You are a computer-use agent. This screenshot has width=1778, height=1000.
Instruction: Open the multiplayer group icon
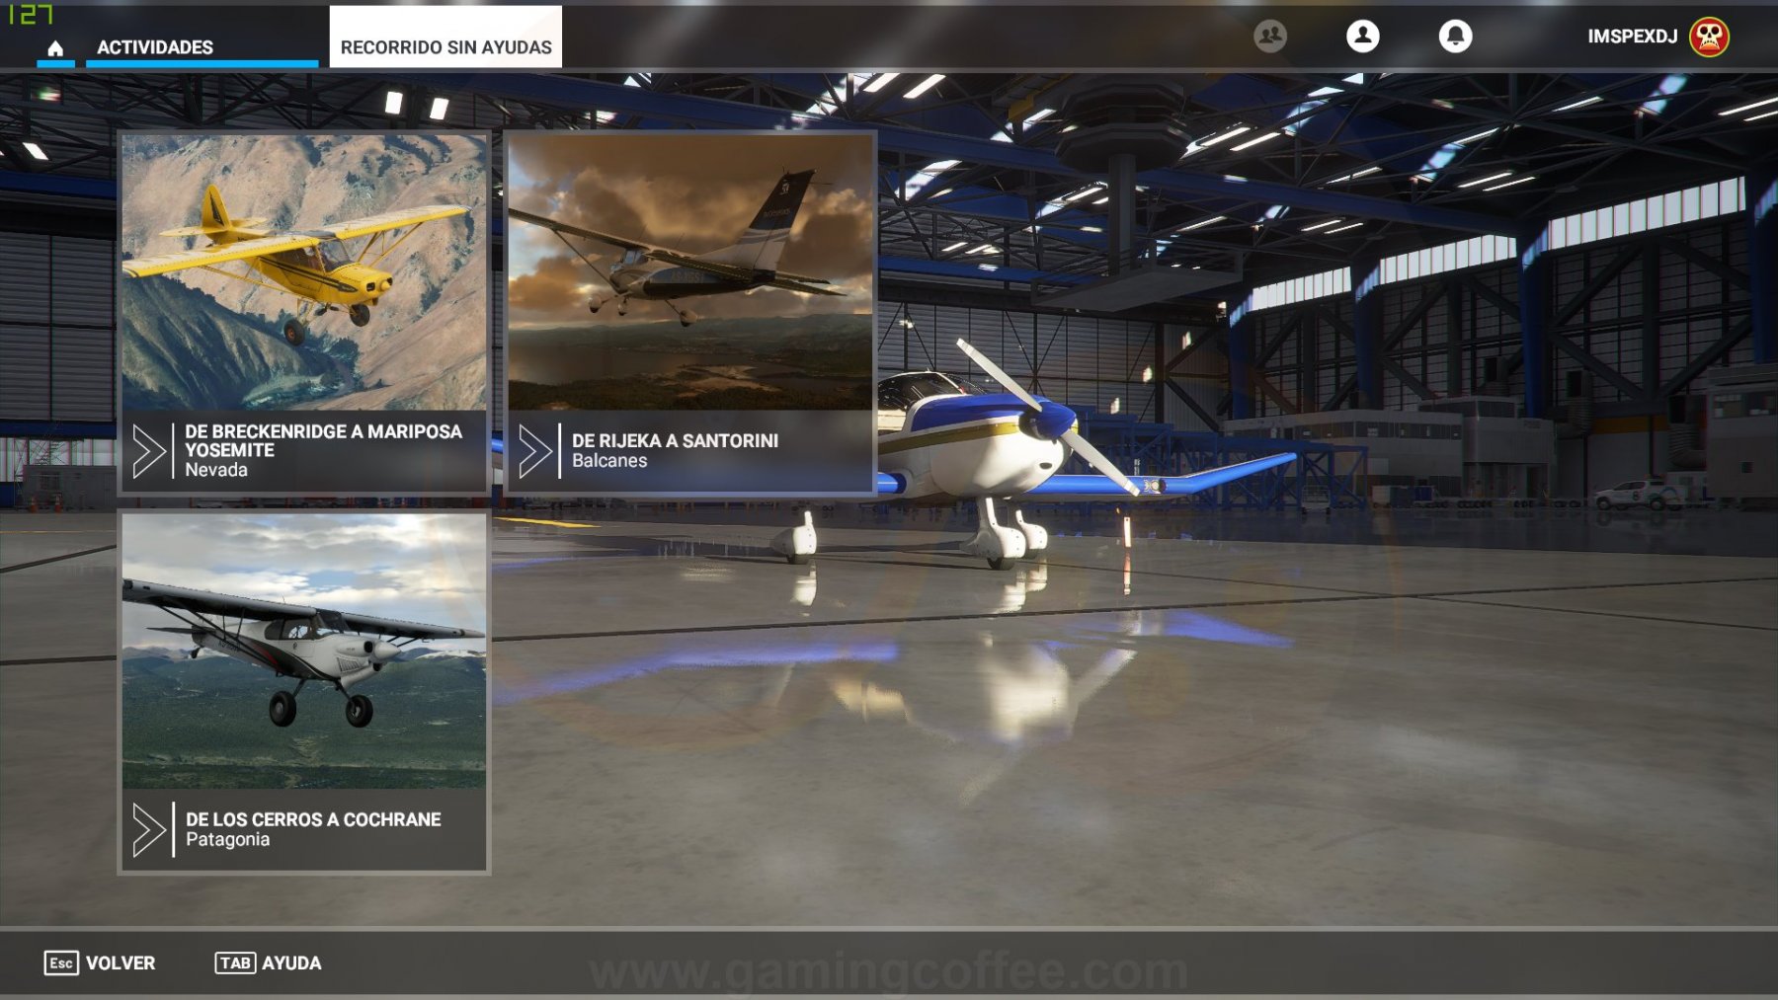click(1270, 37)
